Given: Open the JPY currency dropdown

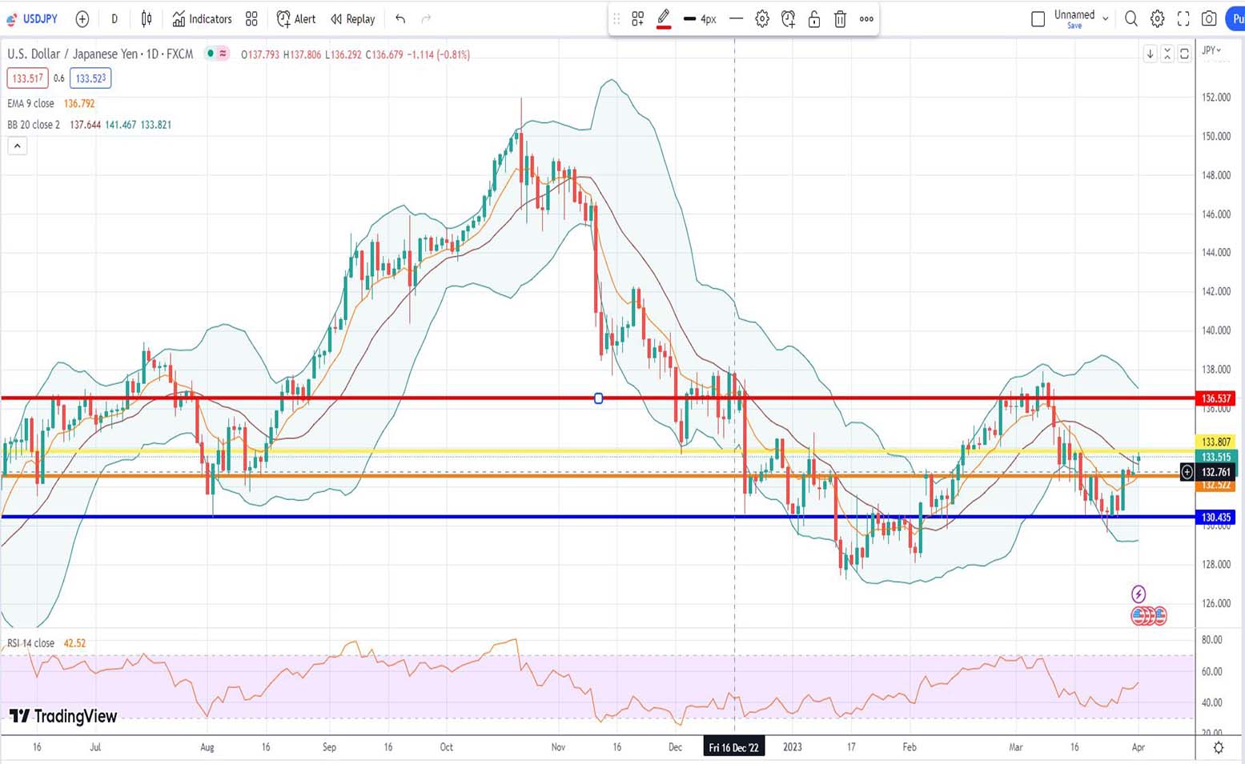Looking at the screenshot, I should coord(1212,50).
